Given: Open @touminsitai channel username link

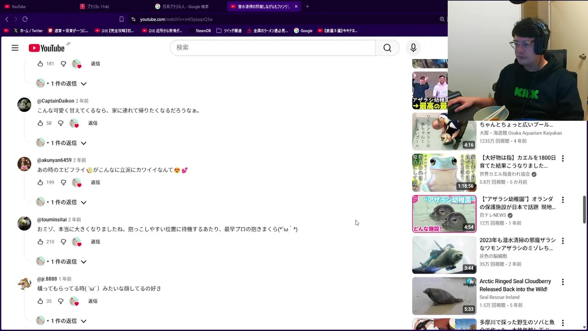Looking at the screenshot, I should (x=52, y=220).
